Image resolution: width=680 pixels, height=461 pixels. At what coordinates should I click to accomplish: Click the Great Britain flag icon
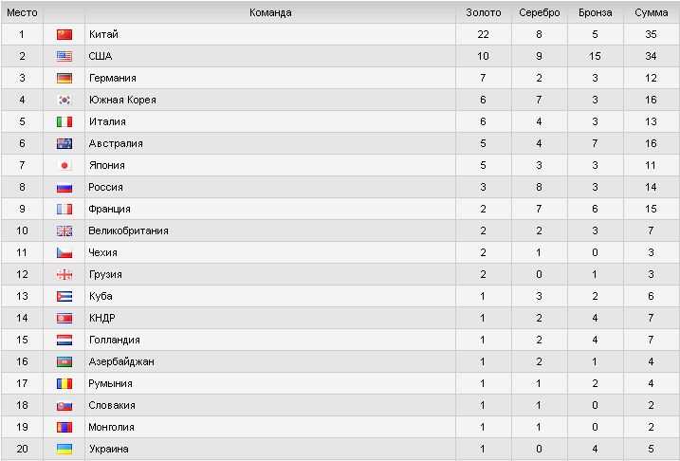click(x=64, y=230)
